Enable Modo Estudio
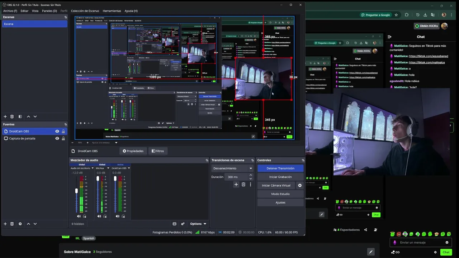The width and height of the screenshot is (459, 258). 280,194
